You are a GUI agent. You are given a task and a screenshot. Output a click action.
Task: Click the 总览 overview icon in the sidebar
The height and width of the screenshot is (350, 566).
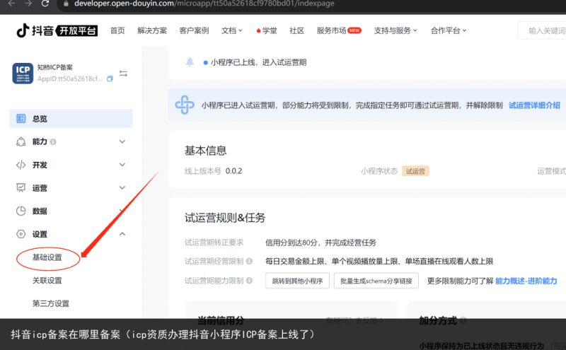(21, 118)
